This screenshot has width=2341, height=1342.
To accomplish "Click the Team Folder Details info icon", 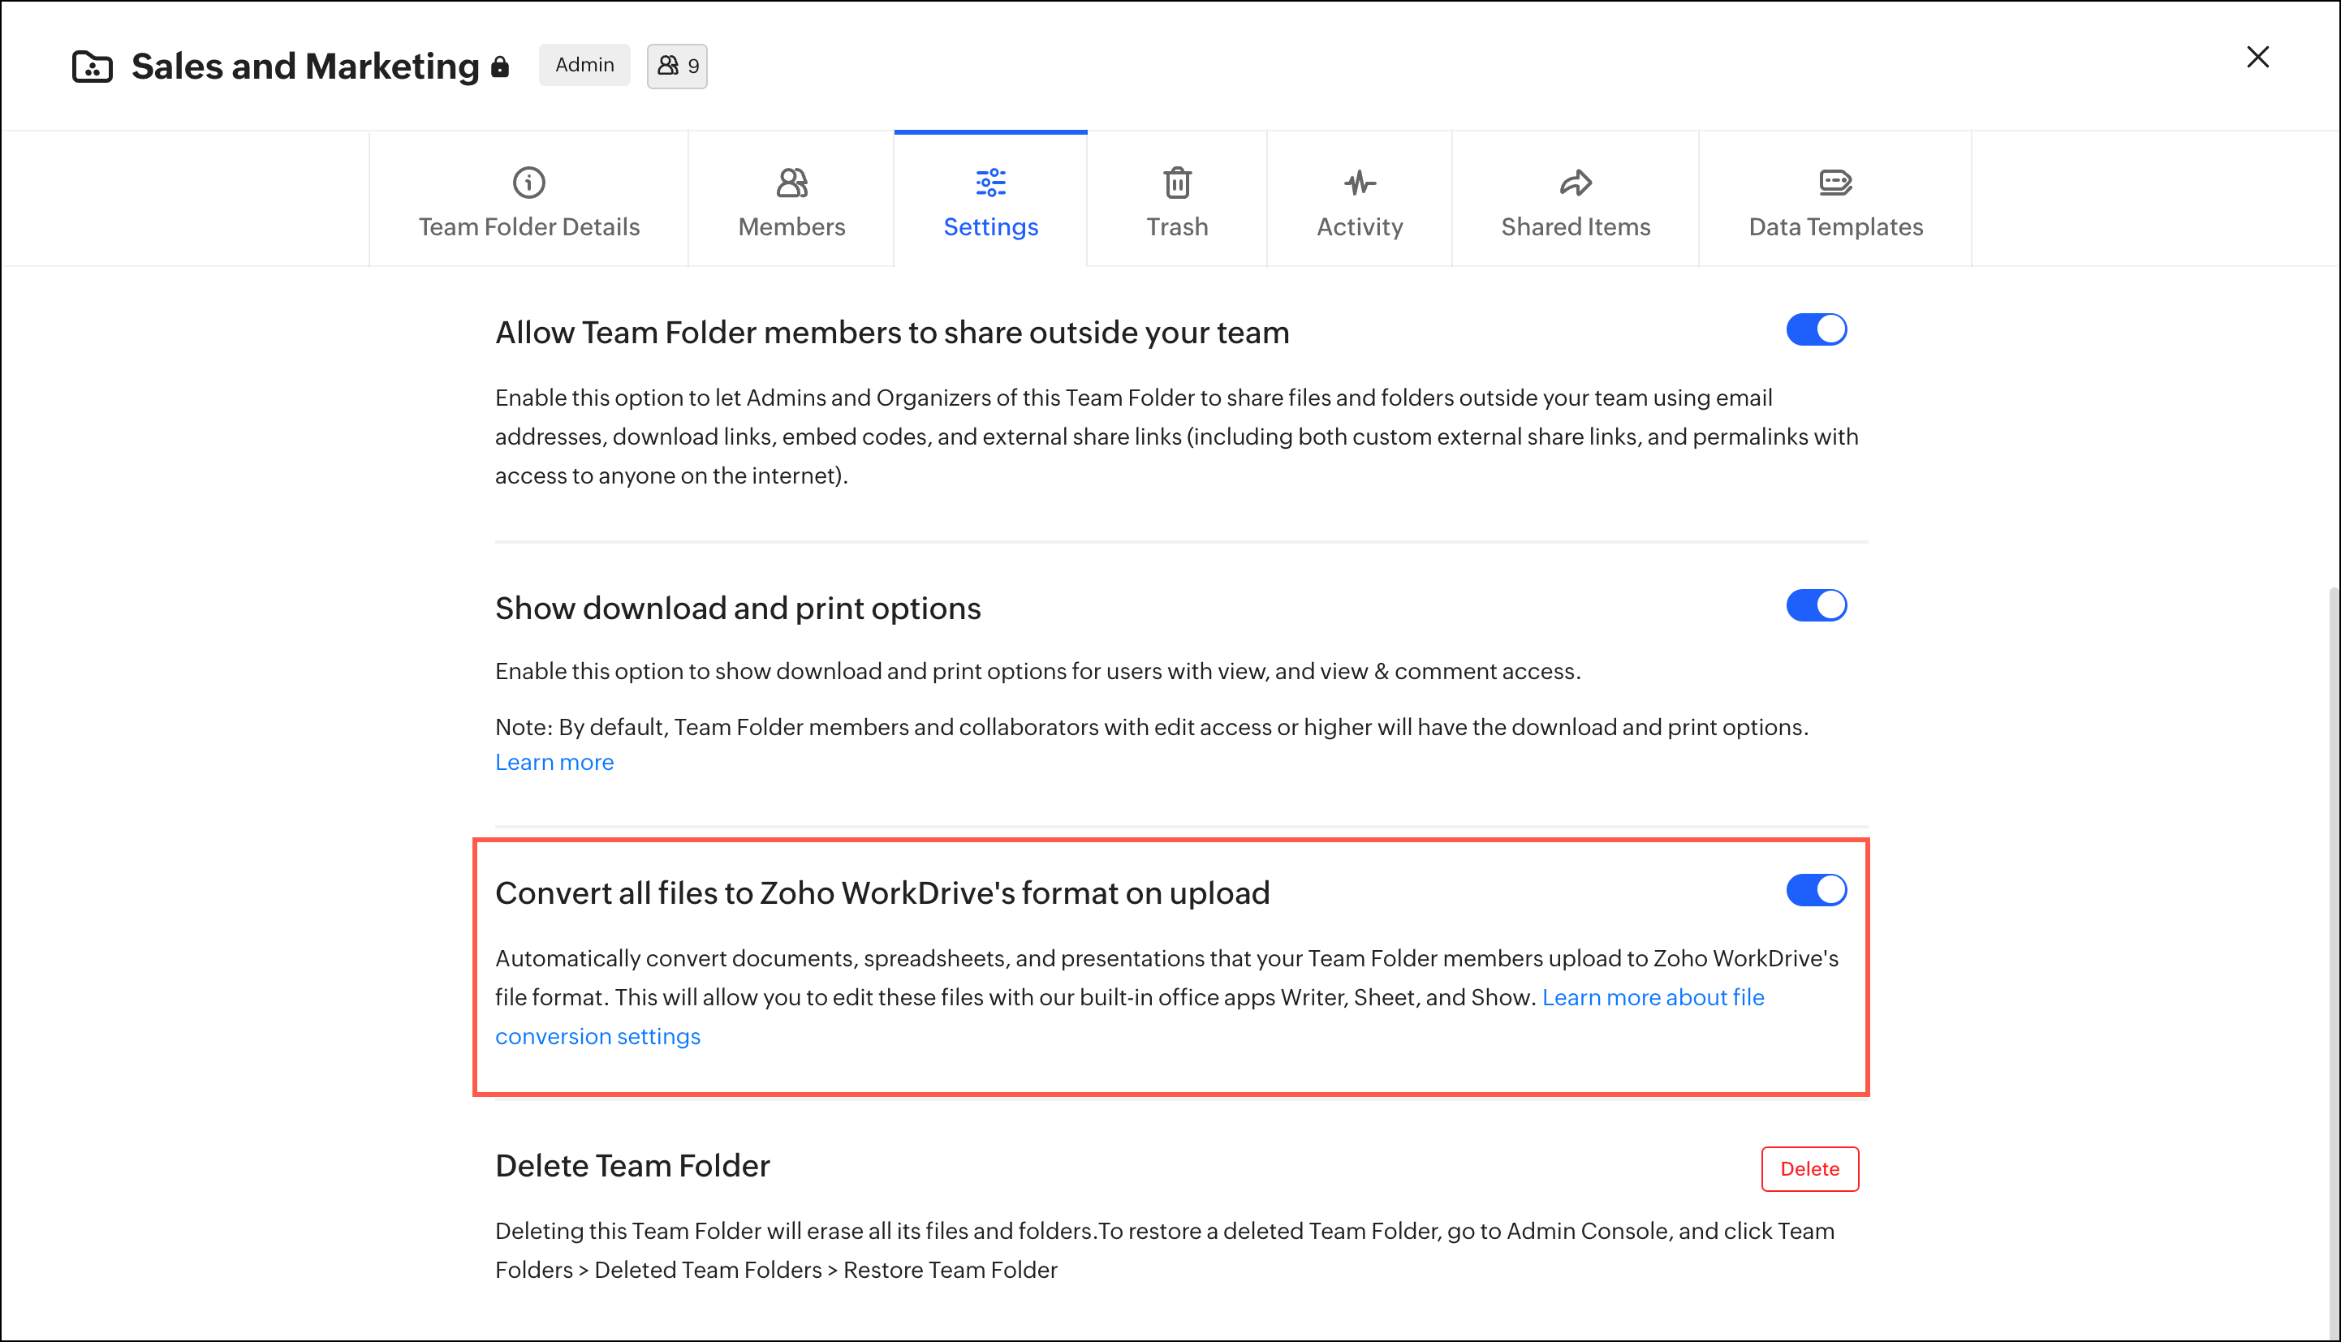I will coord(528,183).
